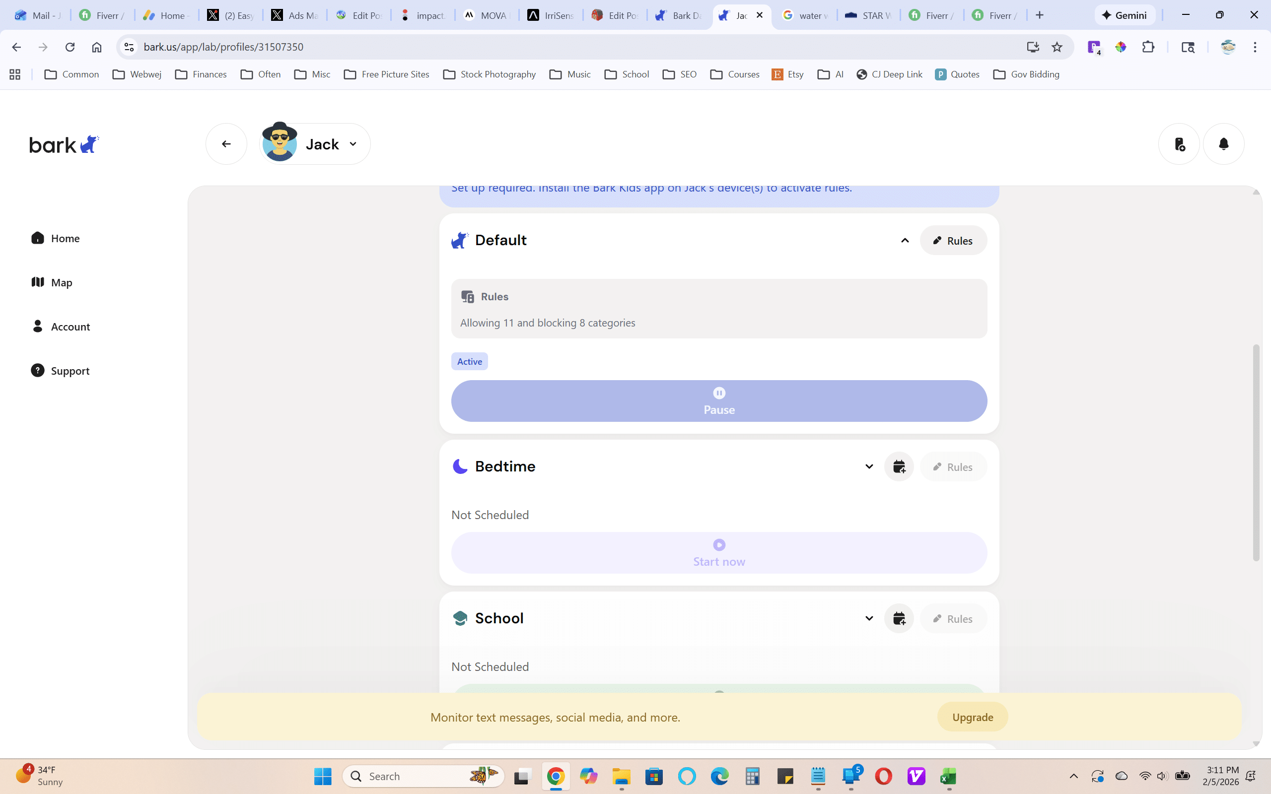Click the add device icon
The width and height of the screenshot is (1271, 794).
click(1179, 144)
